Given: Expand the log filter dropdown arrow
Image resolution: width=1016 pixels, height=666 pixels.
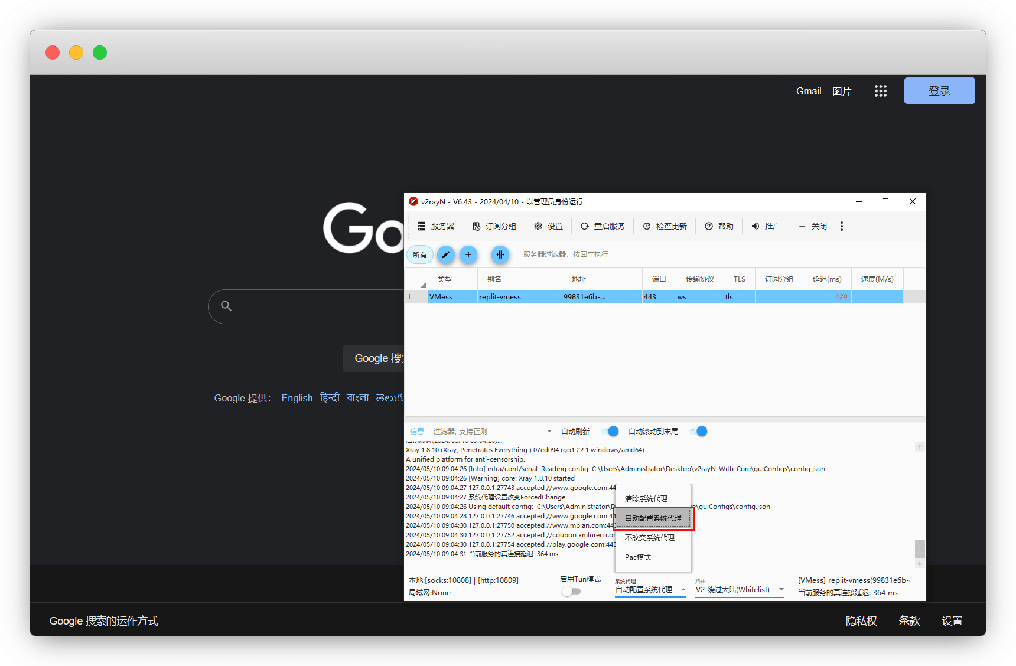Looking at the screenshot, I should [549, 432].
